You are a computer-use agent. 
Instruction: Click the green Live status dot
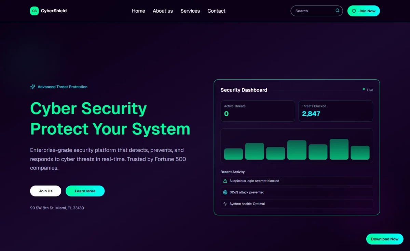364,89
